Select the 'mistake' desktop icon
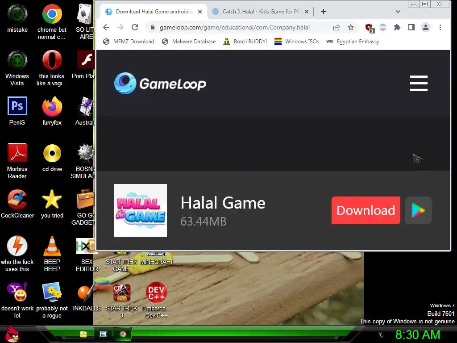 [17, 18]
